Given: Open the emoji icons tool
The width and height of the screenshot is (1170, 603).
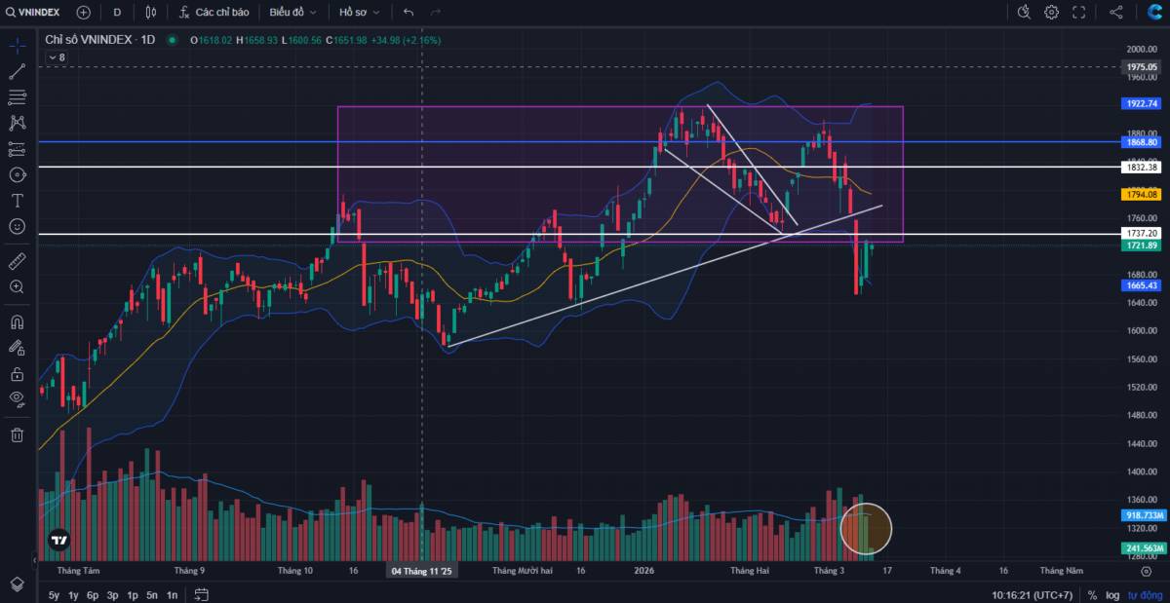Looking at the screenshot, I should coord(17,226).
